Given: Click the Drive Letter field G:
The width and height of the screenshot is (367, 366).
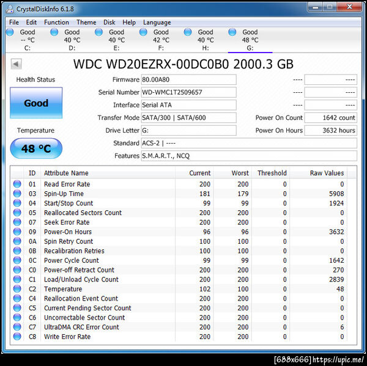Looking at the screenshot, I should [x=188, y=130].
